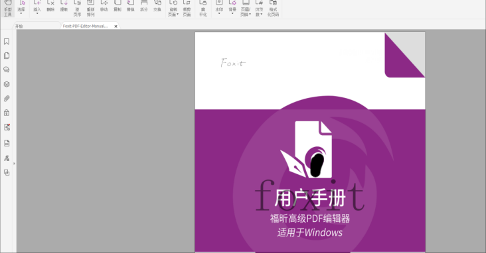Click the 用户手册 title on the cover

310,198
